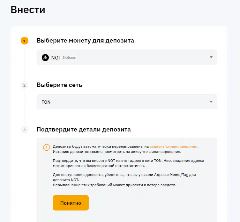Click the Notcoin grey label
The image size is (240, 222).
[x=70, y=58]
